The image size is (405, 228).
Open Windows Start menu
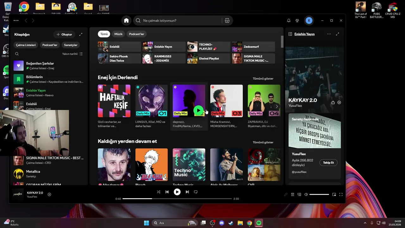click(146, 223)
